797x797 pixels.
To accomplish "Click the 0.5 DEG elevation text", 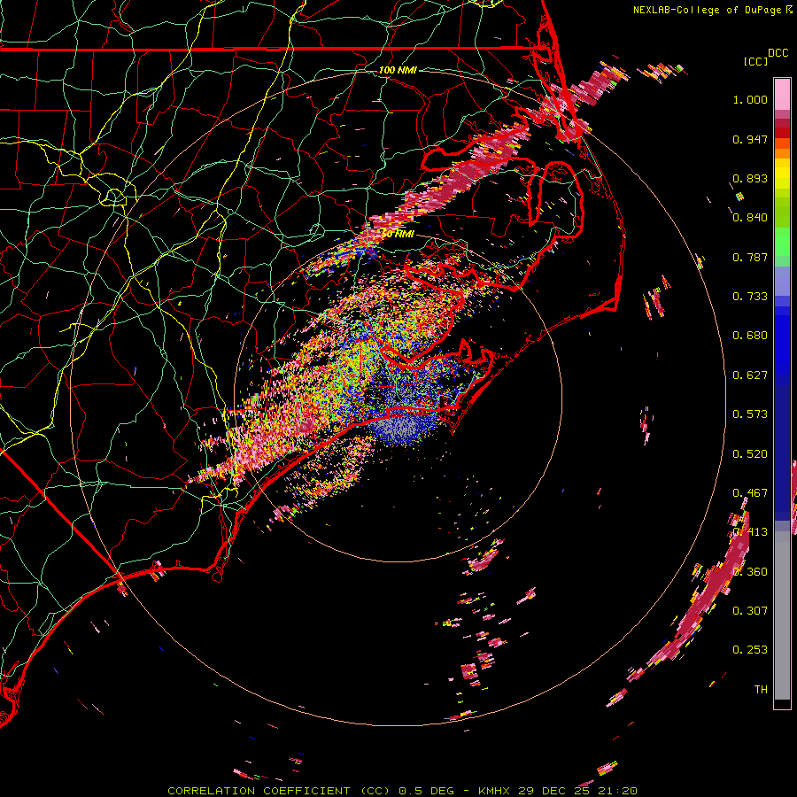I will [x=428, y=791].
